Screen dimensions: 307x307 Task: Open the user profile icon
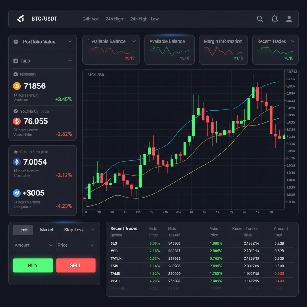coord(289,19)
